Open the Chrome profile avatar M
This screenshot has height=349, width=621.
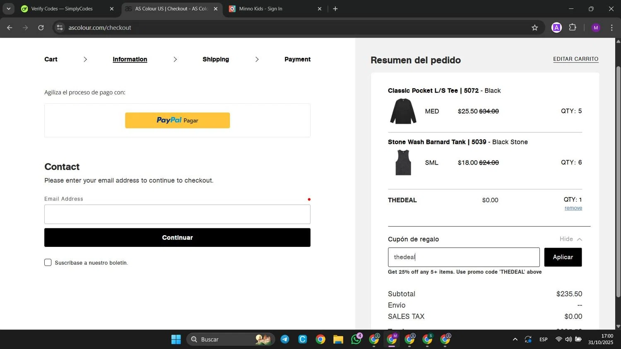tap(596, 28)
